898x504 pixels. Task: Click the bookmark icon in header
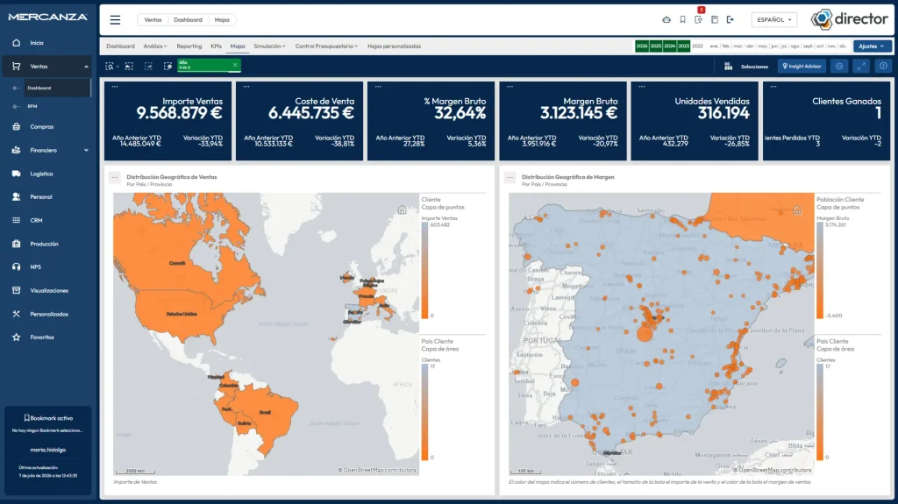point(682,19)
